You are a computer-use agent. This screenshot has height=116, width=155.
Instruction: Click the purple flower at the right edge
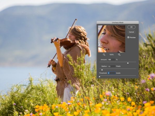coord(152,75)
